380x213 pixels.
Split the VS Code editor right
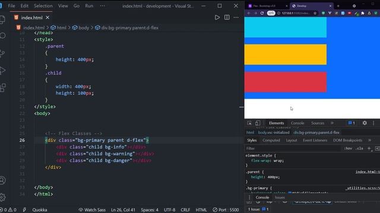tap(227, 17)
